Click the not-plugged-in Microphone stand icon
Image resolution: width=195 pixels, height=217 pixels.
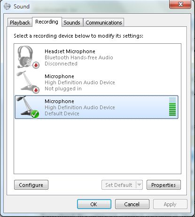pyautogui.click(x=27, y=82)
